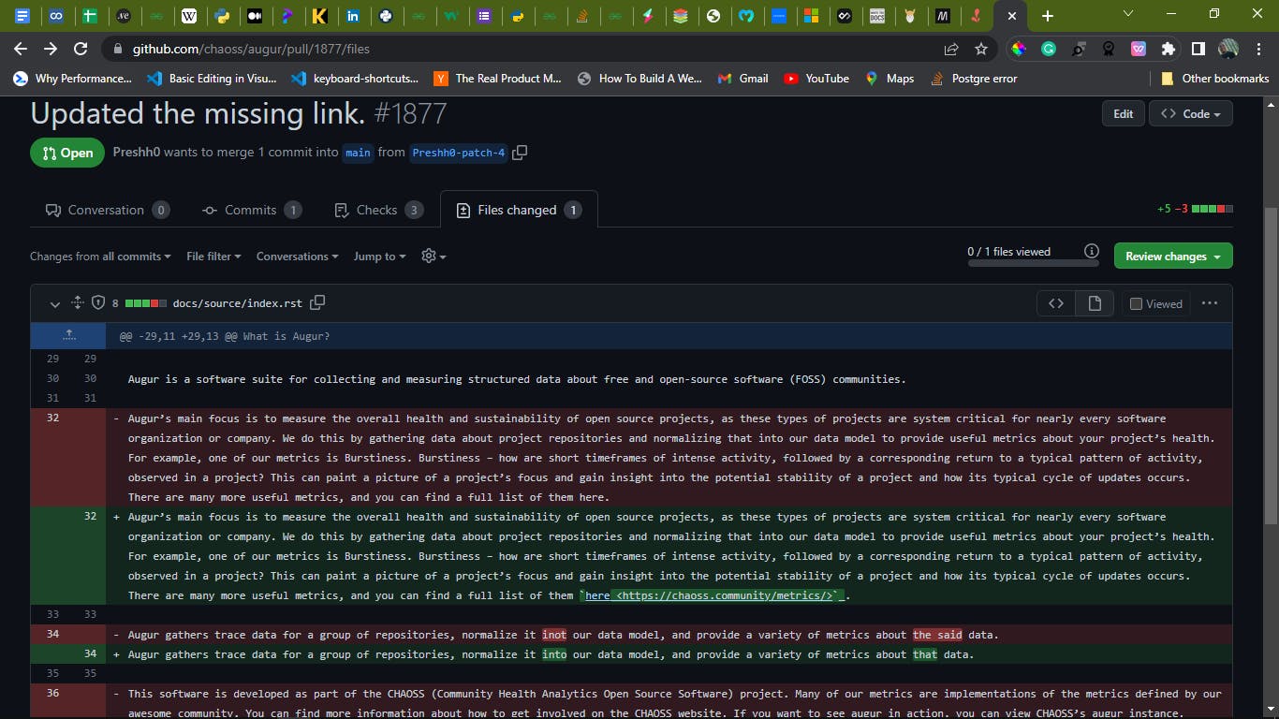Switch to the LinkedIn browser tab

click(x=352, y=16)
